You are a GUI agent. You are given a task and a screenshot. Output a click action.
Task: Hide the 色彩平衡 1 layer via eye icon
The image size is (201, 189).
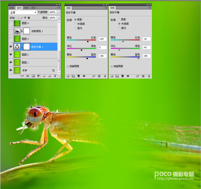[11, 47]
